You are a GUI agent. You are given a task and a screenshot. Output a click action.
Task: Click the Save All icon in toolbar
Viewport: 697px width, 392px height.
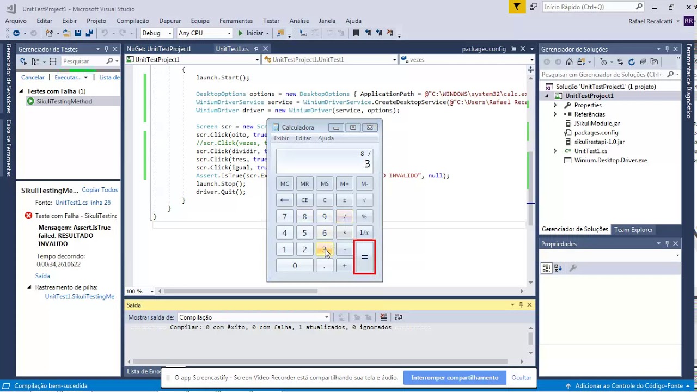88,33
